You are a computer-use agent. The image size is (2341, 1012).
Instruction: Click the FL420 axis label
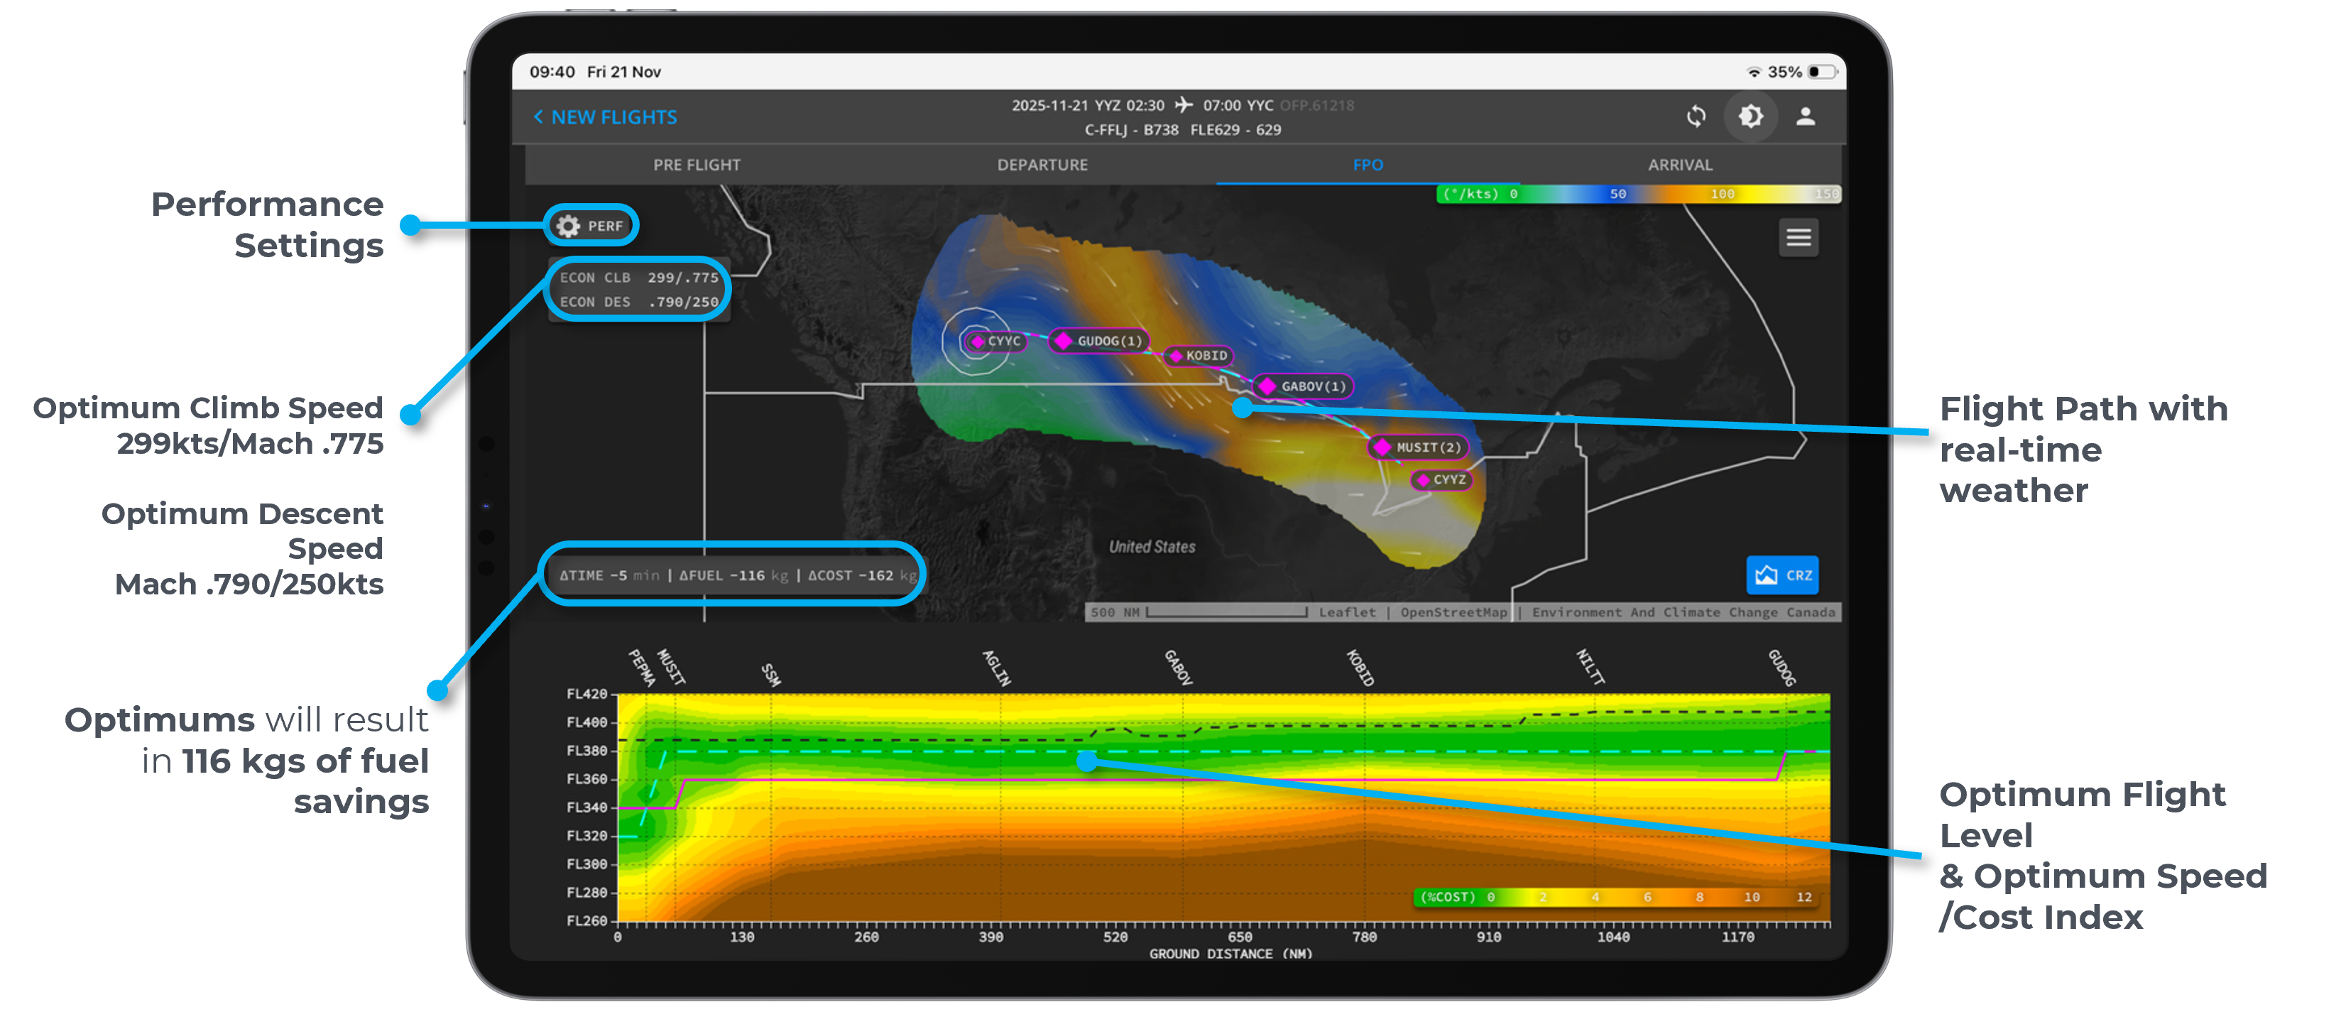587,695
